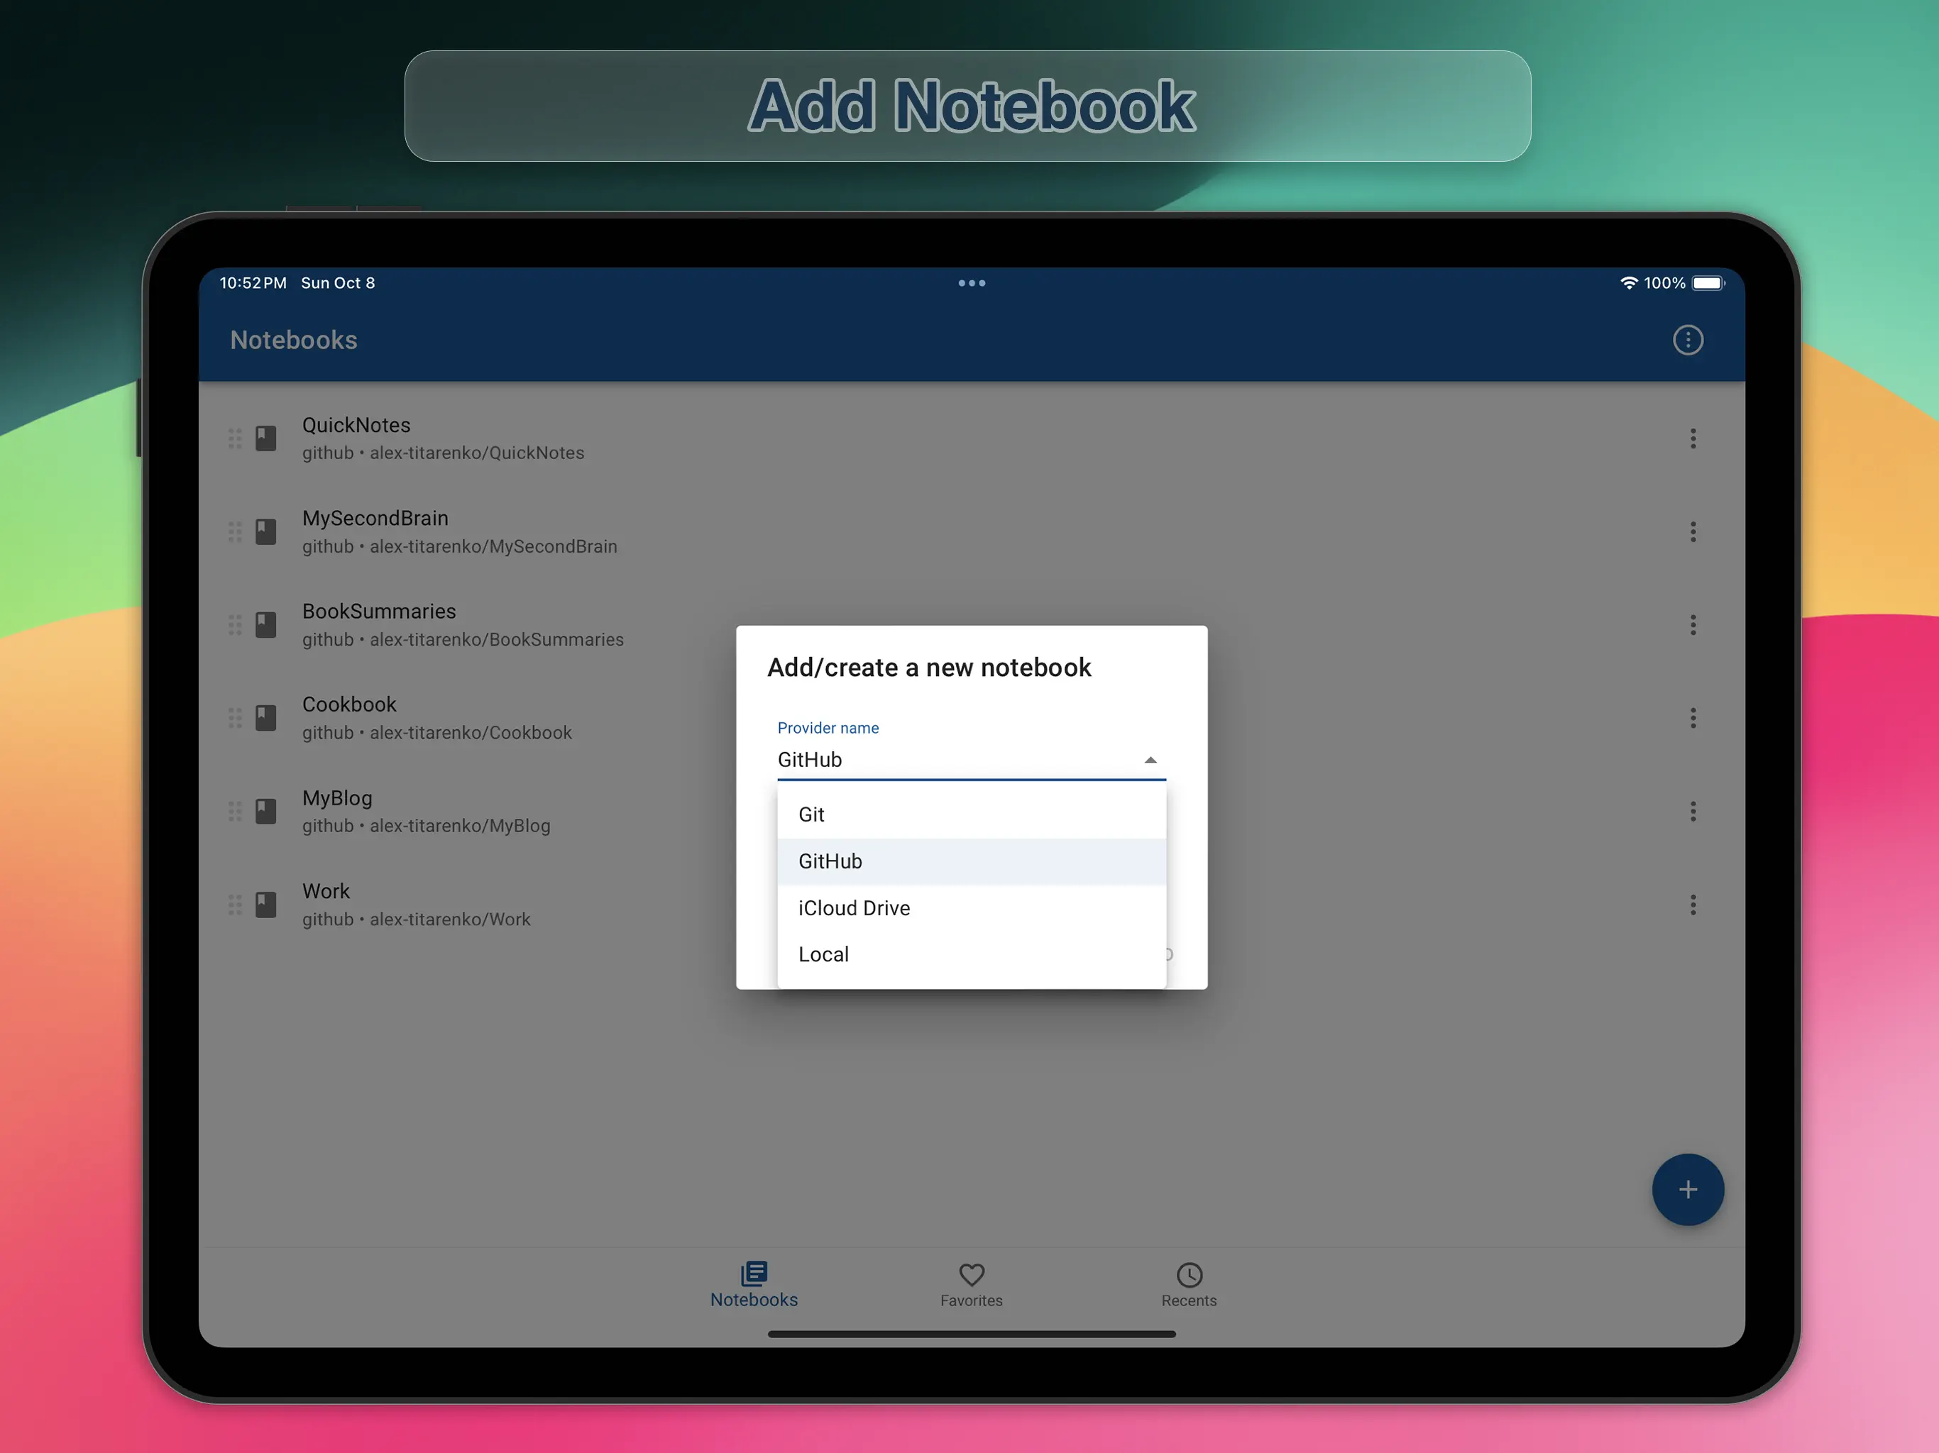Open the header more-options circle icon
Screen dimensions: 1939x1453
pos(1688,340)
